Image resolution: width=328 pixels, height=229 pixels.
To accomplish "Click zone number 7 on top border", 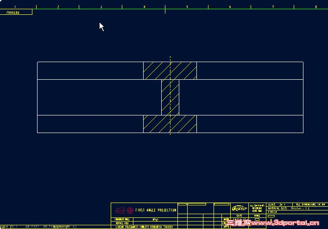I will 273,7.
